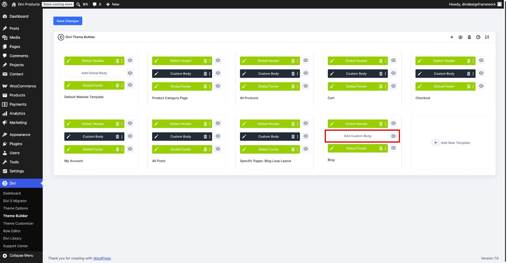The image size is (507, 263).
Task: Go to Appearance in the admin menu
Action: [21, 134]
